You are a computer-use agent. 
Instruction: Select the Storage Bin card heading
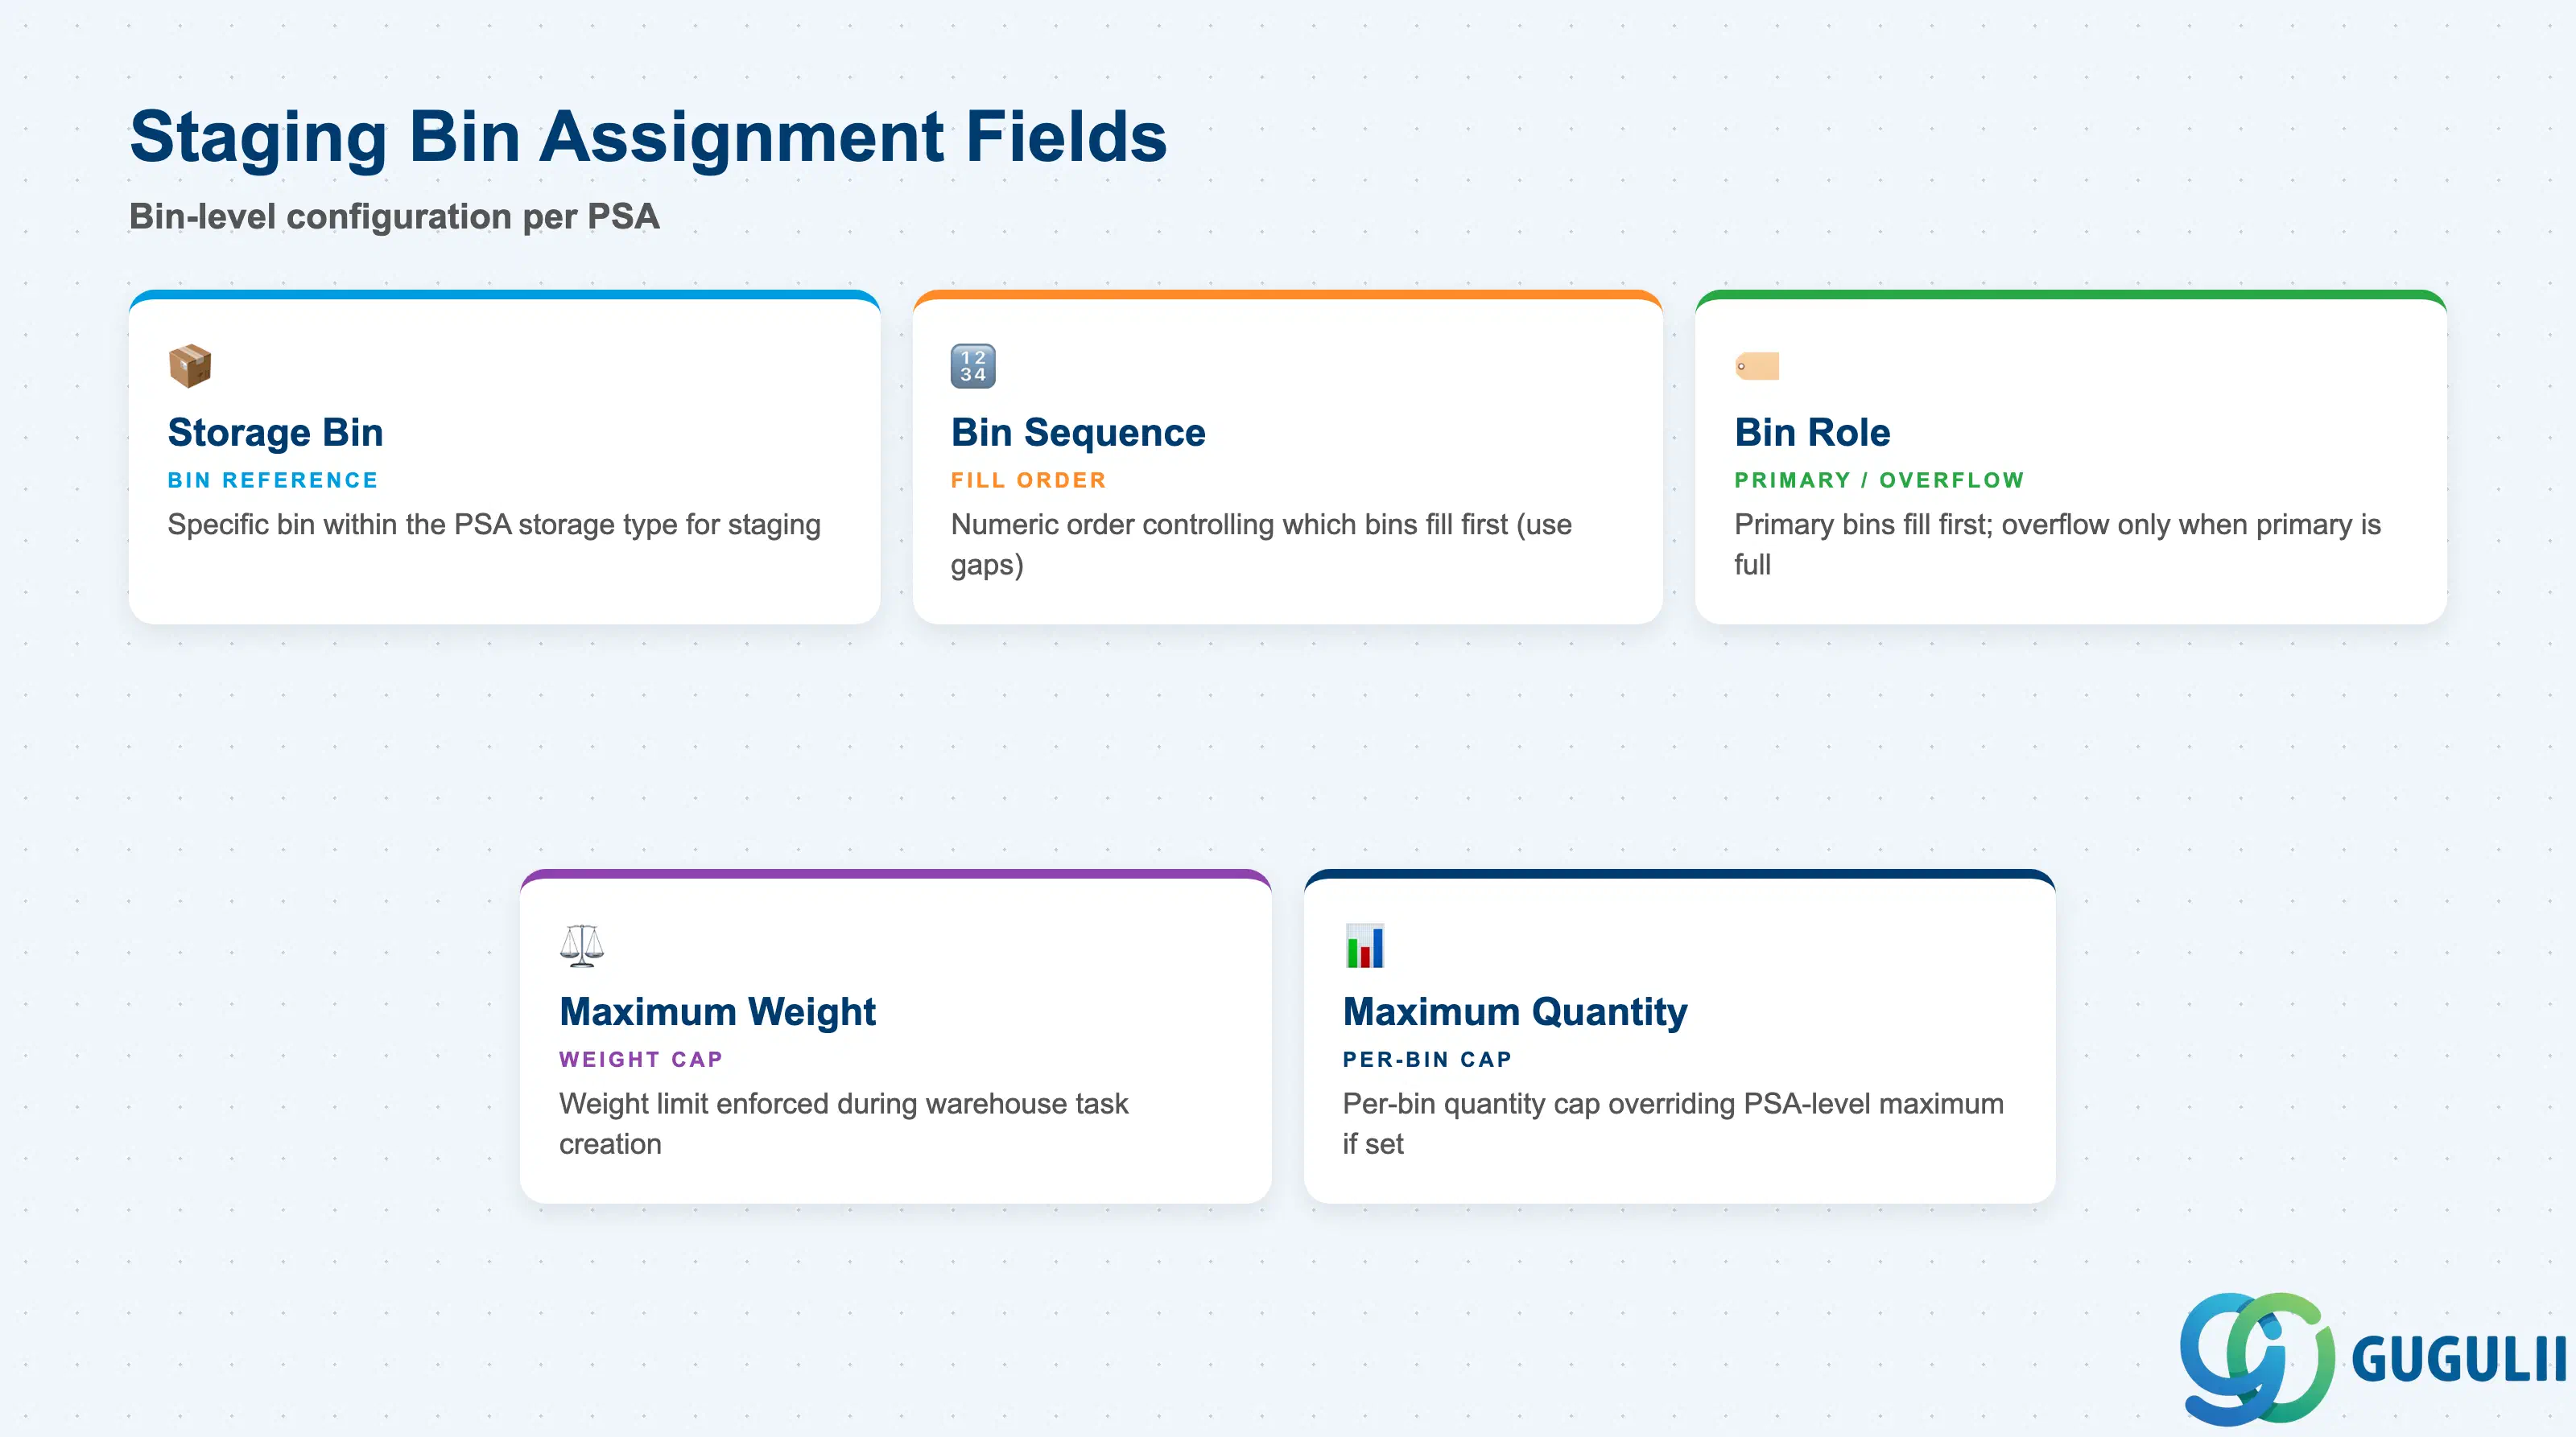pyautogui.click(x=276, y=433)
